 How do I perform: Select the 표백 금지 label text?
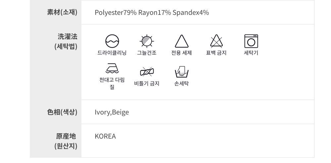(x=216, y=53)
